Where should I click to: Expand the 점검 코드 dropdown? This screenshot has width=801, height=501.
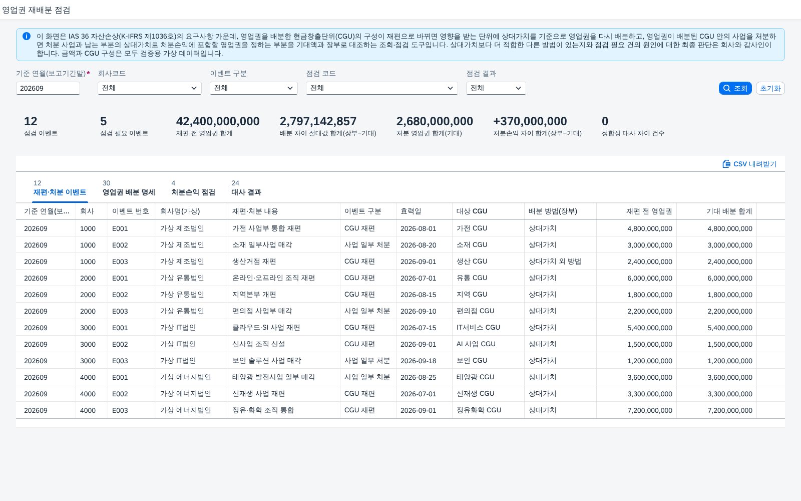tap(382, 88)
